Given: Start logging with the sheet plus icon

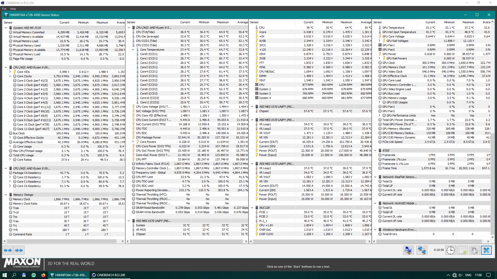Looking at the screenshot, I should coord(463,250).
